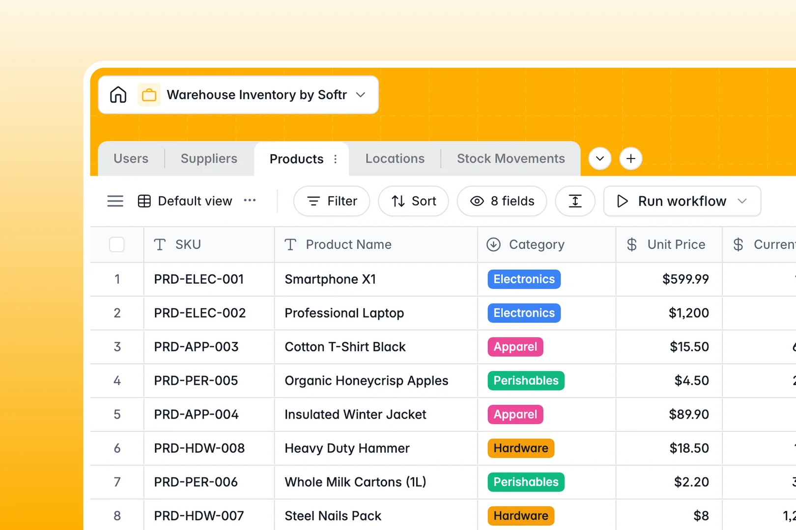Click the Category column select icon

pos(493,244)
